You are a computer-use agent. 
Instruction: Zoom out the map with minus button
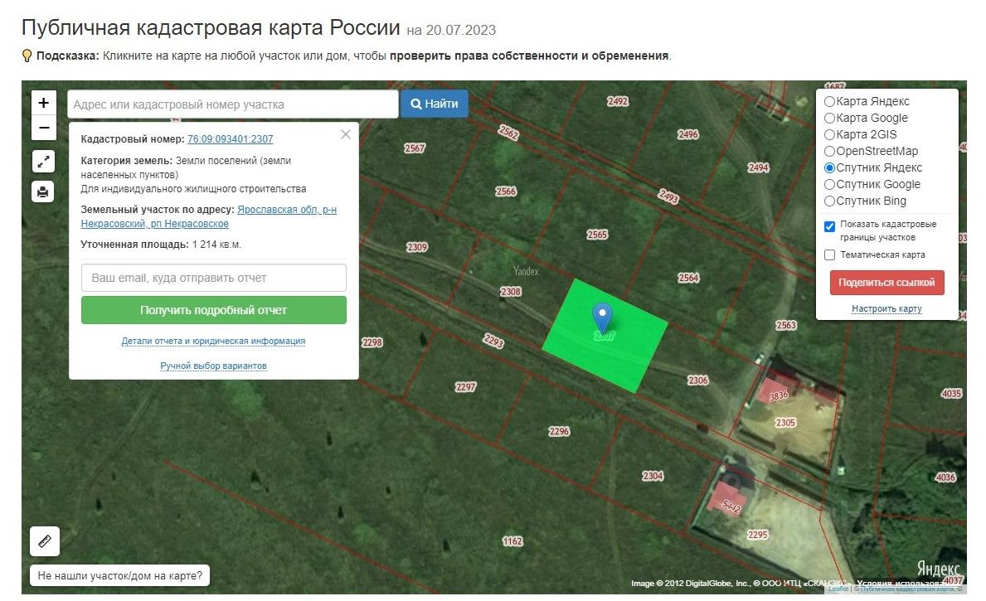pyautogui.click(x=43, y=128)
